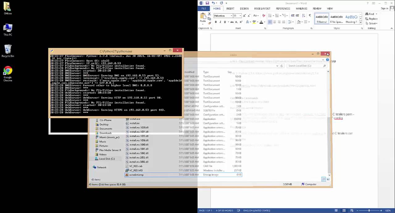Select the Format Painter brush icon
This screenshot has height=213, width=395.
point(209,23)
